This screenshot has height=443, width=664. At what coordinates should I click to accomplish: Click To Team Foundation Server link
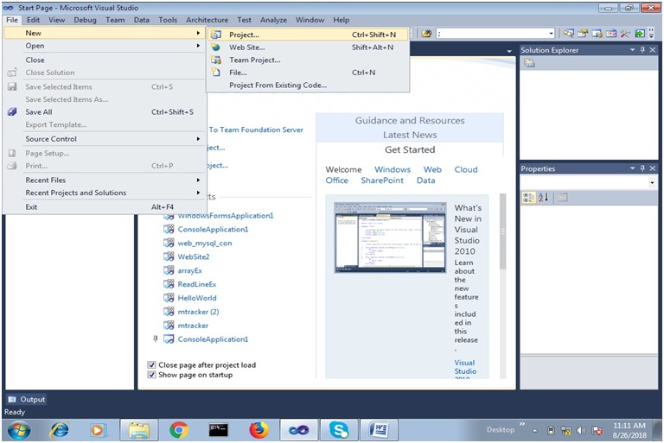click(x=256, y=130)
